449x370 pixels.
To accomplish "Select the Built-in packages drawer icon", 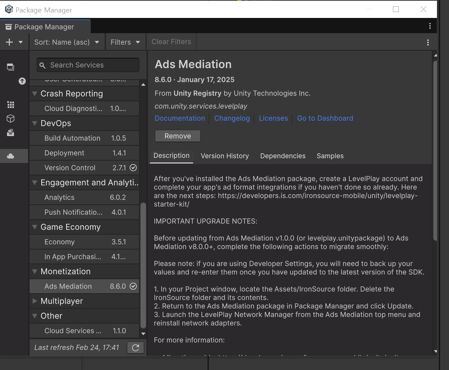I will [x=11, y=133].
